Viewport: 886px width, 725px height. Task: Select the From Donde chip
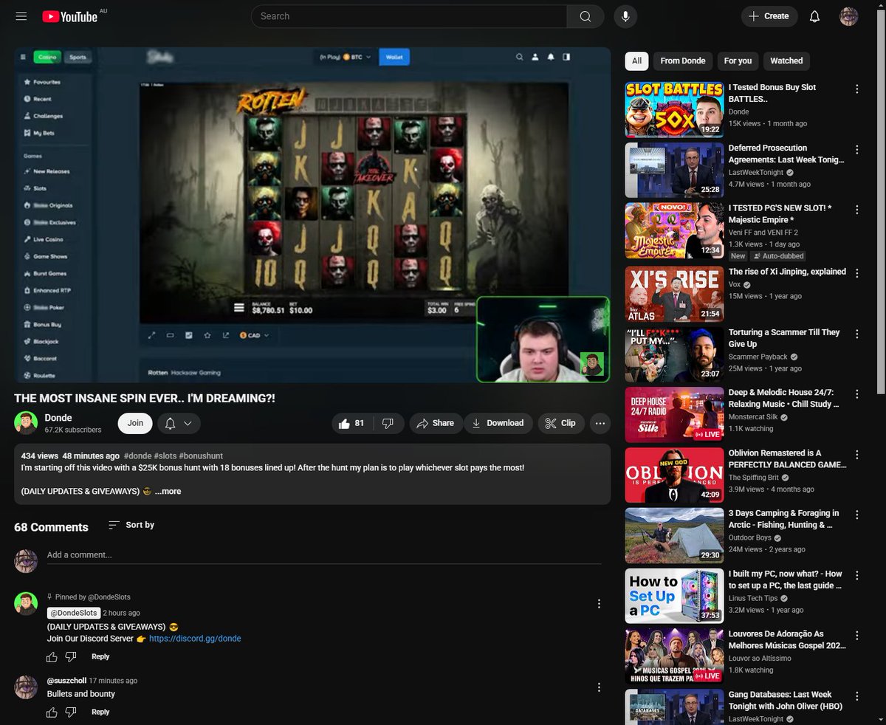click(683, 61)
